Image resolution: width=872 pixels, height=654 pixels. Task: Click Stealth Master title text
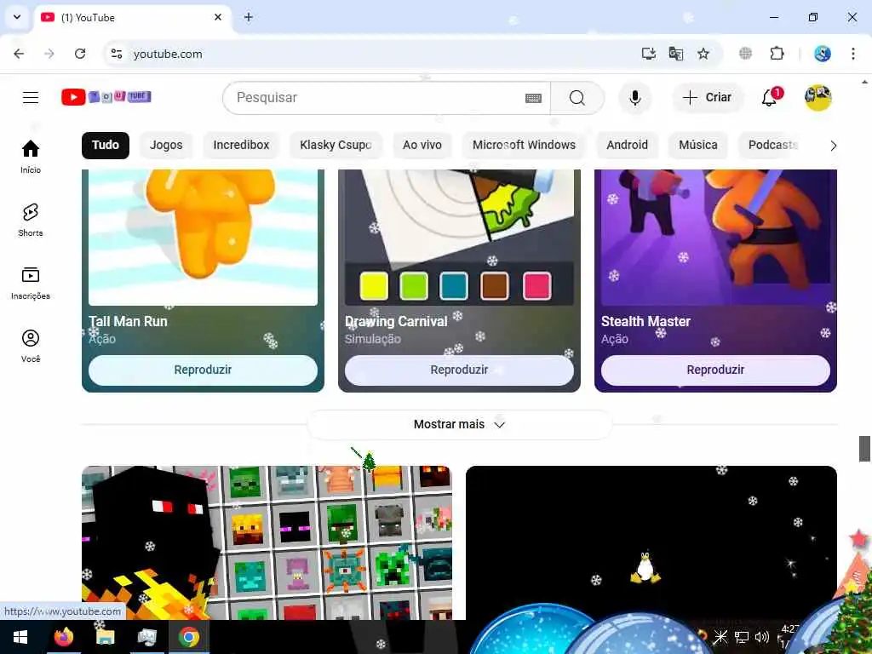click(645, 321)
